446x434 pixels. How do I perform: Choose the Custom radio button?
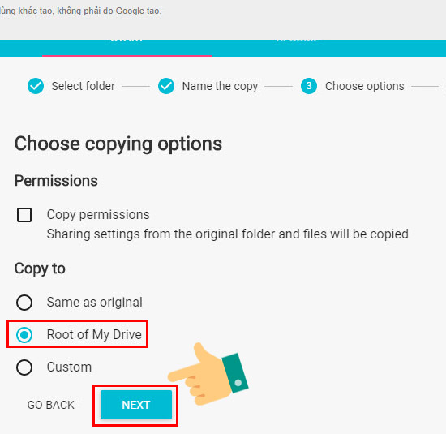[x=24, y=367]
